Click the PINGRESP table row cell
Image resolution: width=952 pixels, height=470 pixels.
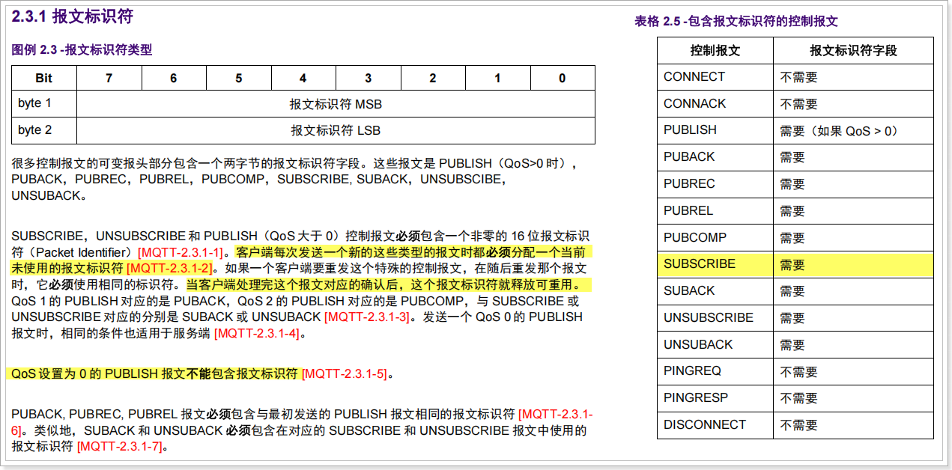pyautogui.click(x=715, y=398)
